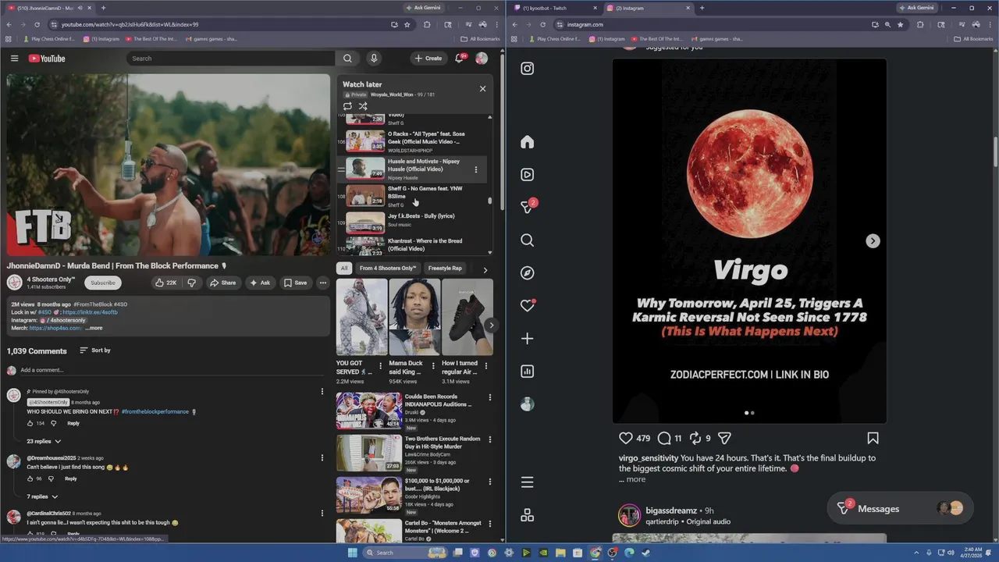Open the YouTube hamburger guide menu
This screenshot has width=999, height=562.
pyautogui.click(x=14, y=59)
